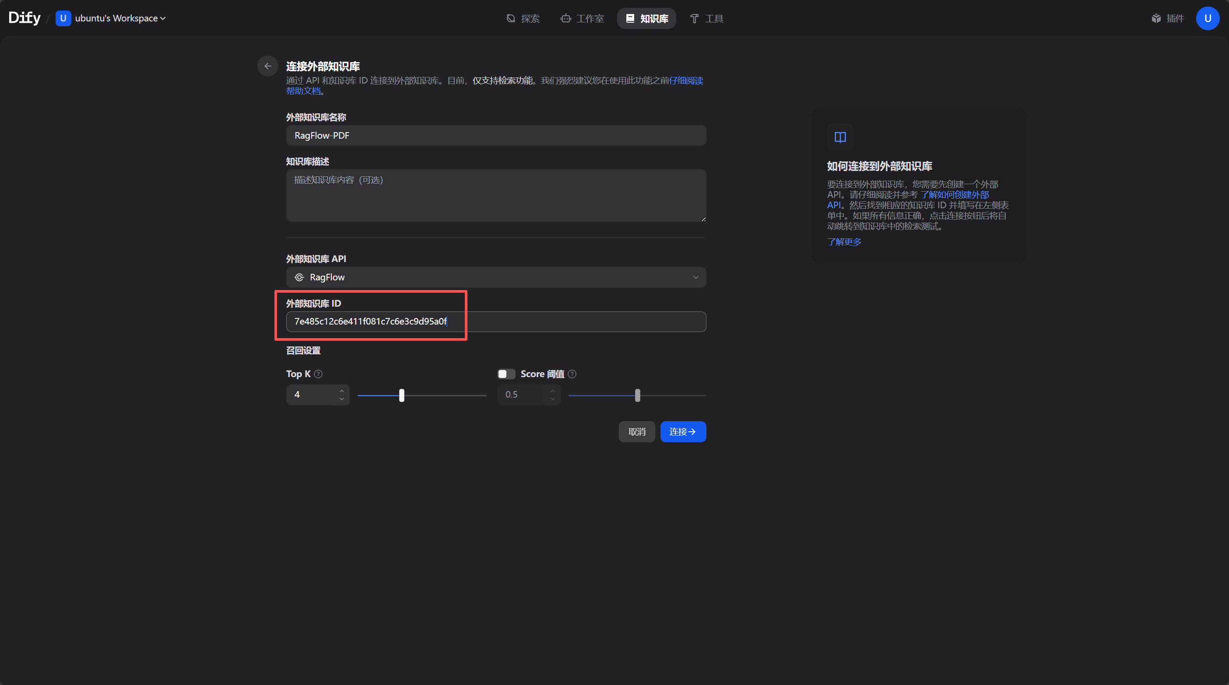Click the 连接 connect button
Viewport: 1229px width, 685px height.
[683, 432]
